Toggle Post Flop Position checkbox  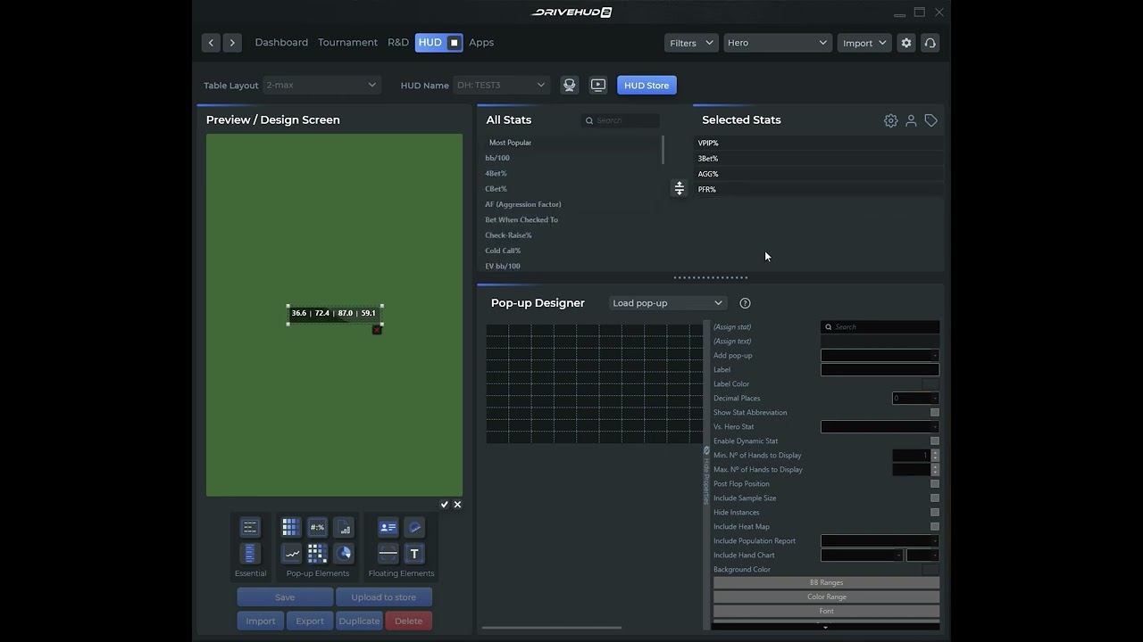pos(935,483)
